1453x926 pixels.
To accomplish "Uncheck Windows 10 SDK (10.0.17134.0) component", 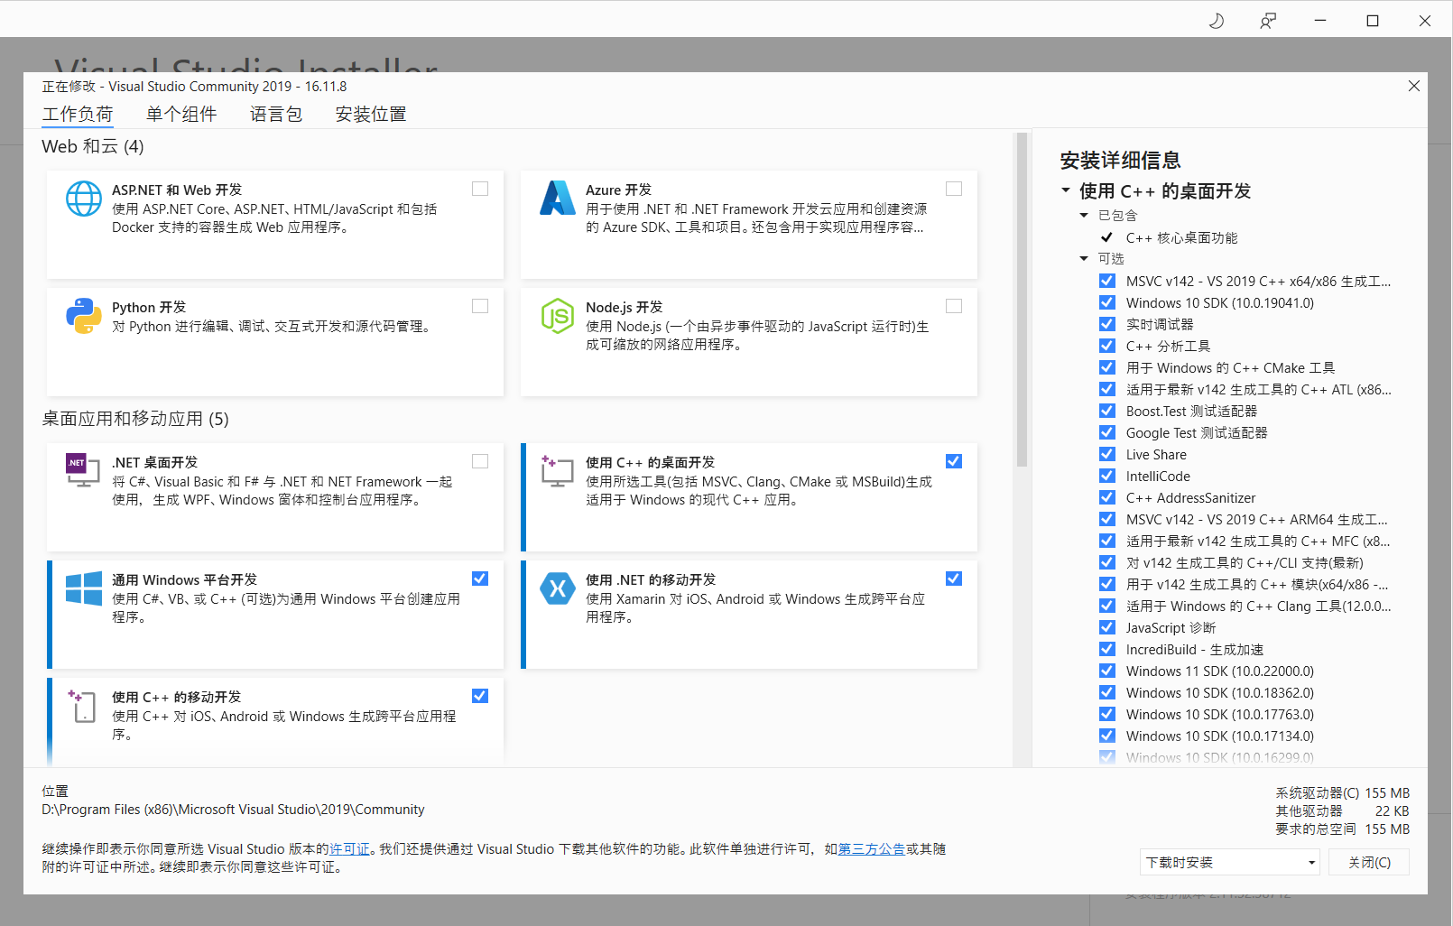I will click(x=1107, y=736).
